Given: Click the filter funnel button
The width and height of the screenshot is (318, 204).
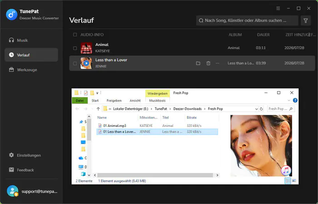Looking at the screenshot, I should click(x=306, y=20).
